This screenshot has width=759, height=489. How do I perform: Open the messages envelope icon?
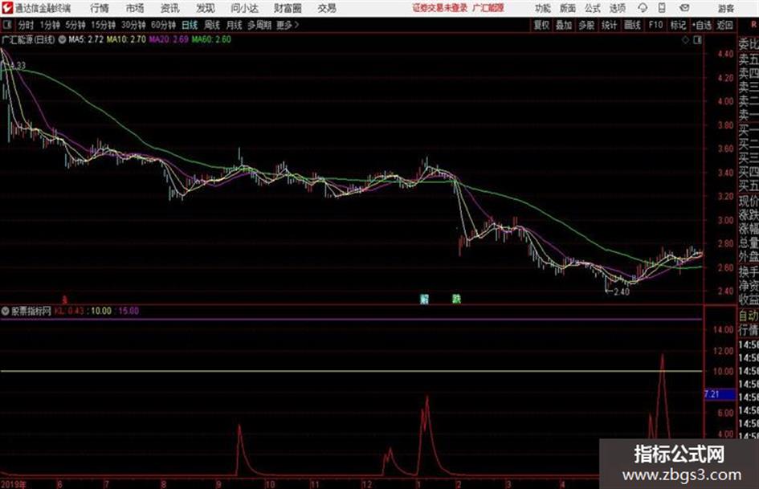click(684, 8)
